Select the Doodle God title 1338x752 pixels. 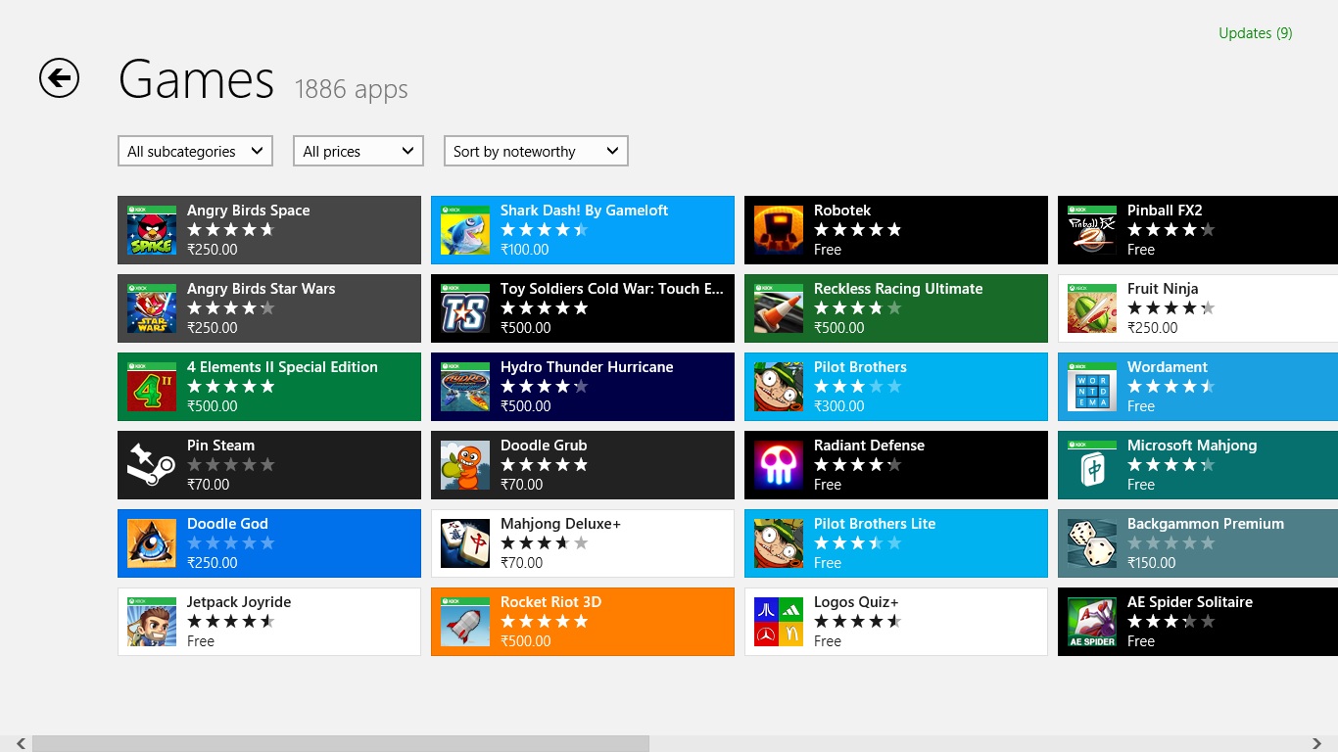pyautogui.click(x=227, y=524)
